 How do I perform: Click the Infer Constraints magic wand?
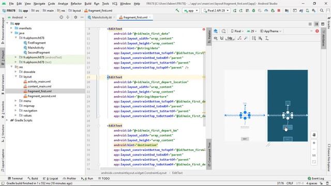tap(246, 38)
